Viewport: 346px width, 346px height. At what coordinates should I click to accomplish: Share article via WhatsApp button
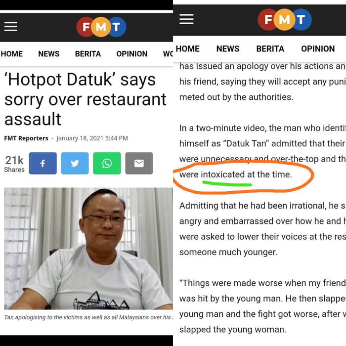point(107,163)
